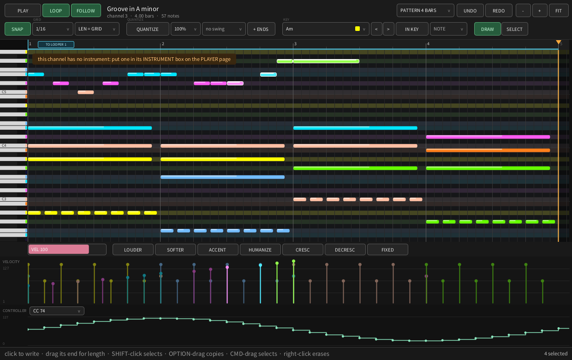Disable SNAP to grid

[18, 29]
